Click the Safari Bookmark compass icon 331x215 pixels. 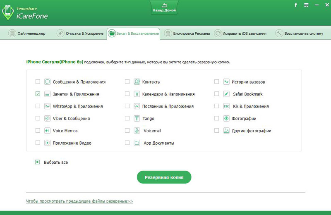pyautogui.click(x=226, y=94)
